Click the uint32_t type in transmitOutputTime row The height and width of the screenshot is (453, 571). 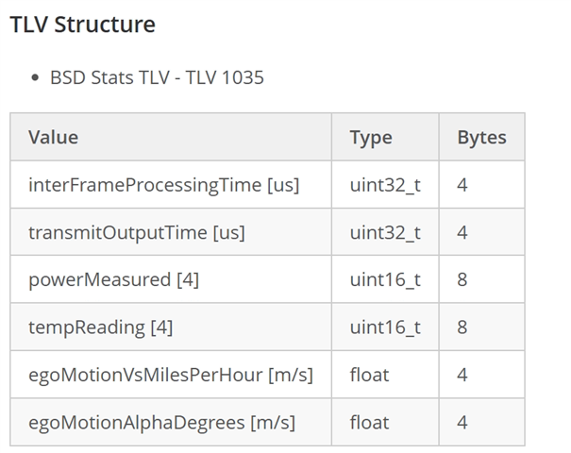pos(384,232)
